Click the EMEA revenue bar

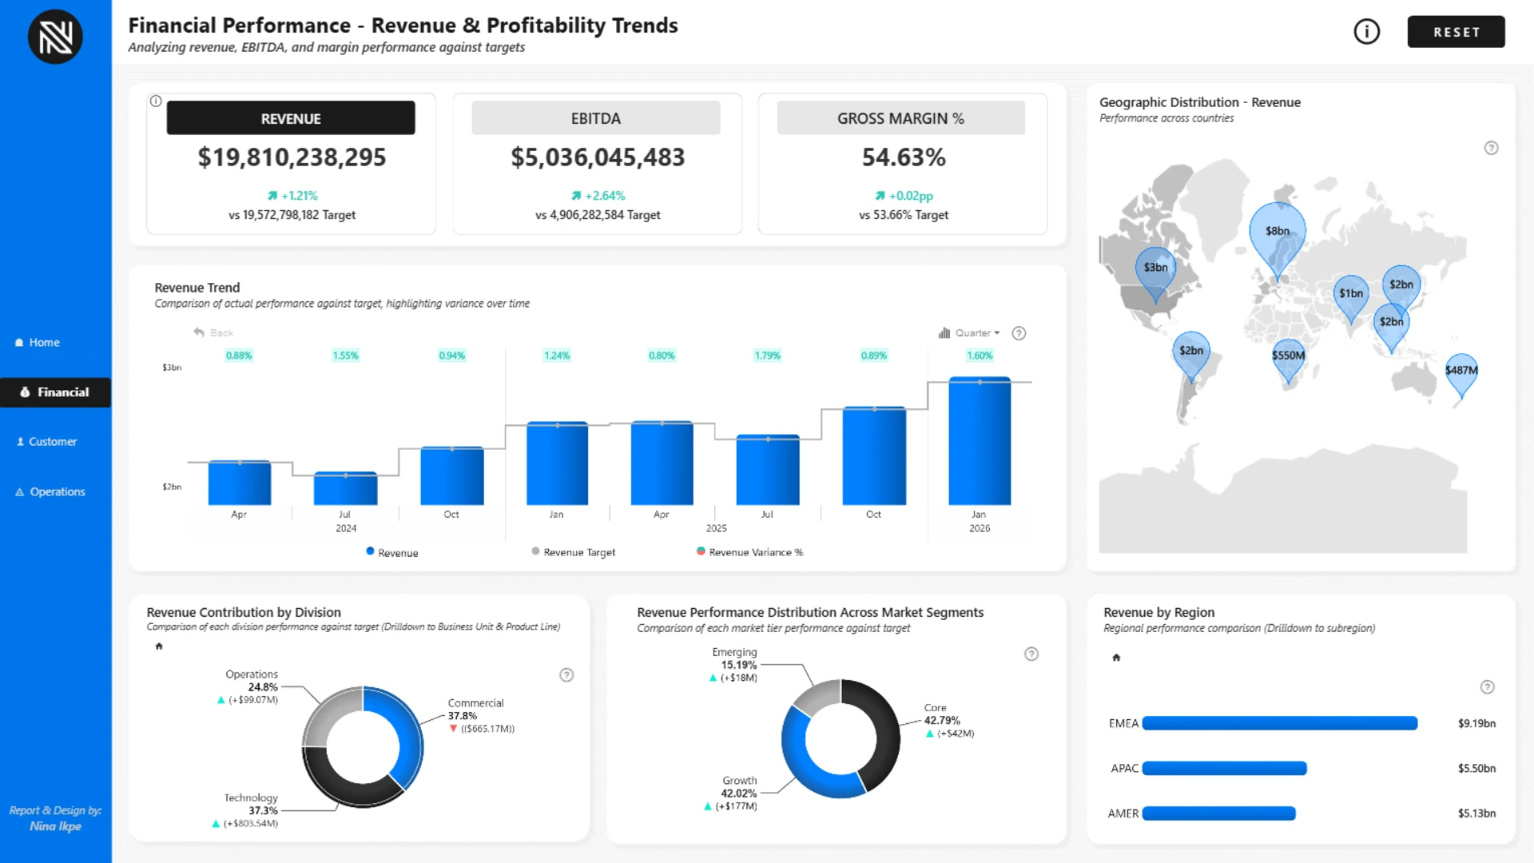click(1279, 723)
